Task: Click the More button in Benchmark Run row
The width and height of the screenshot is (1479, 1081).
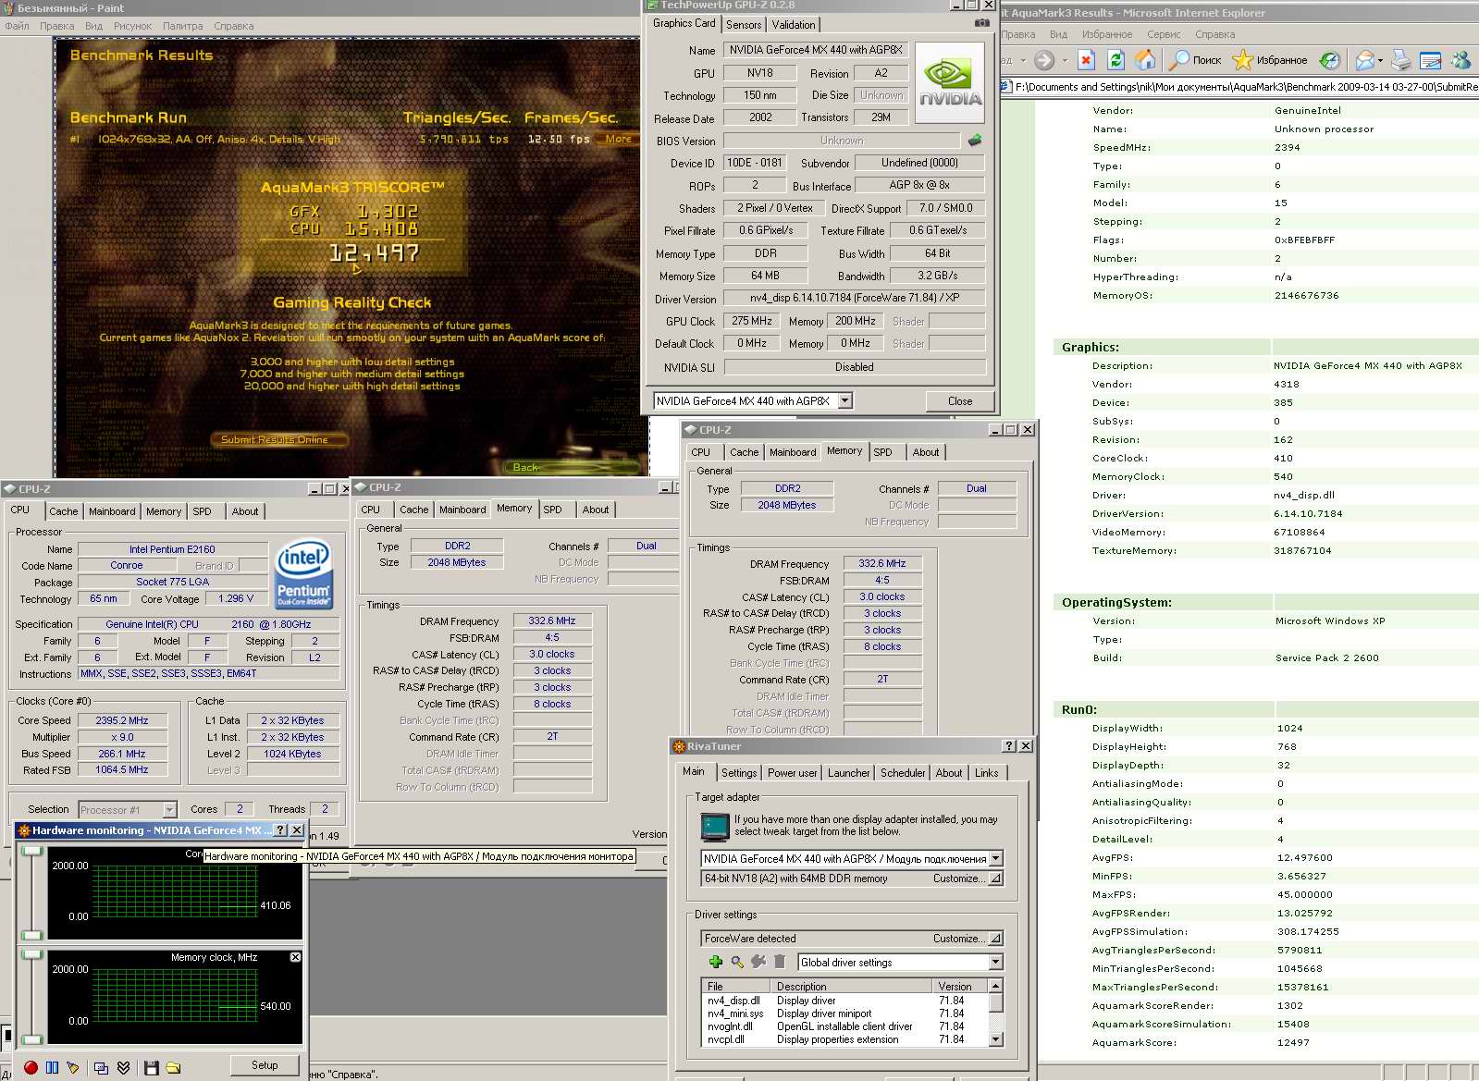Action: 618,139
